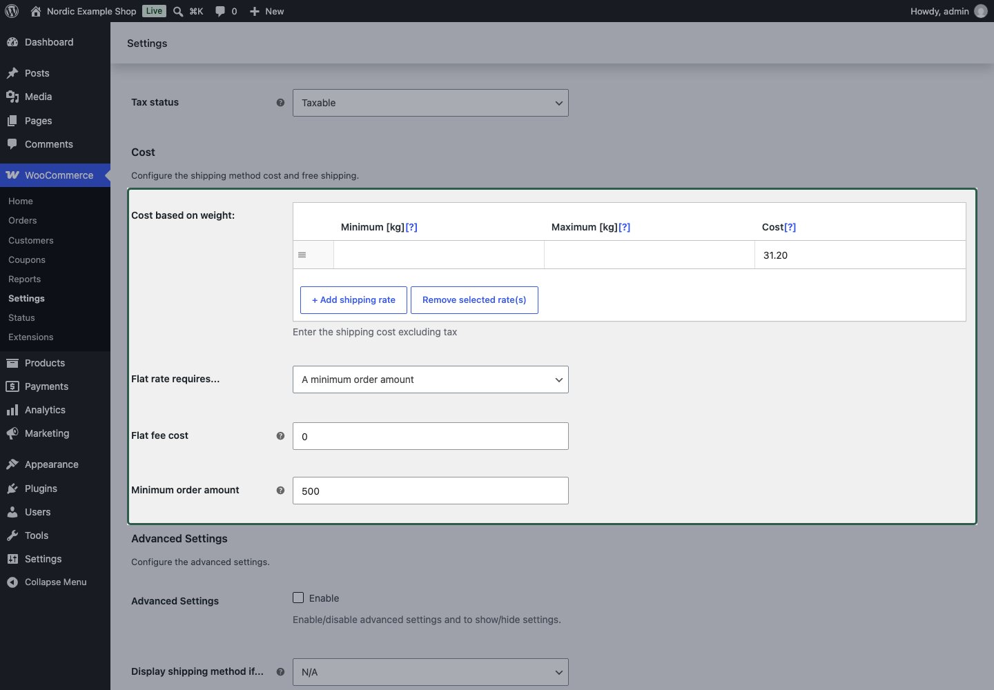This screenshot has height=690, width=994.
Task: Click the Products archive icon
Action: pos(12,363)
